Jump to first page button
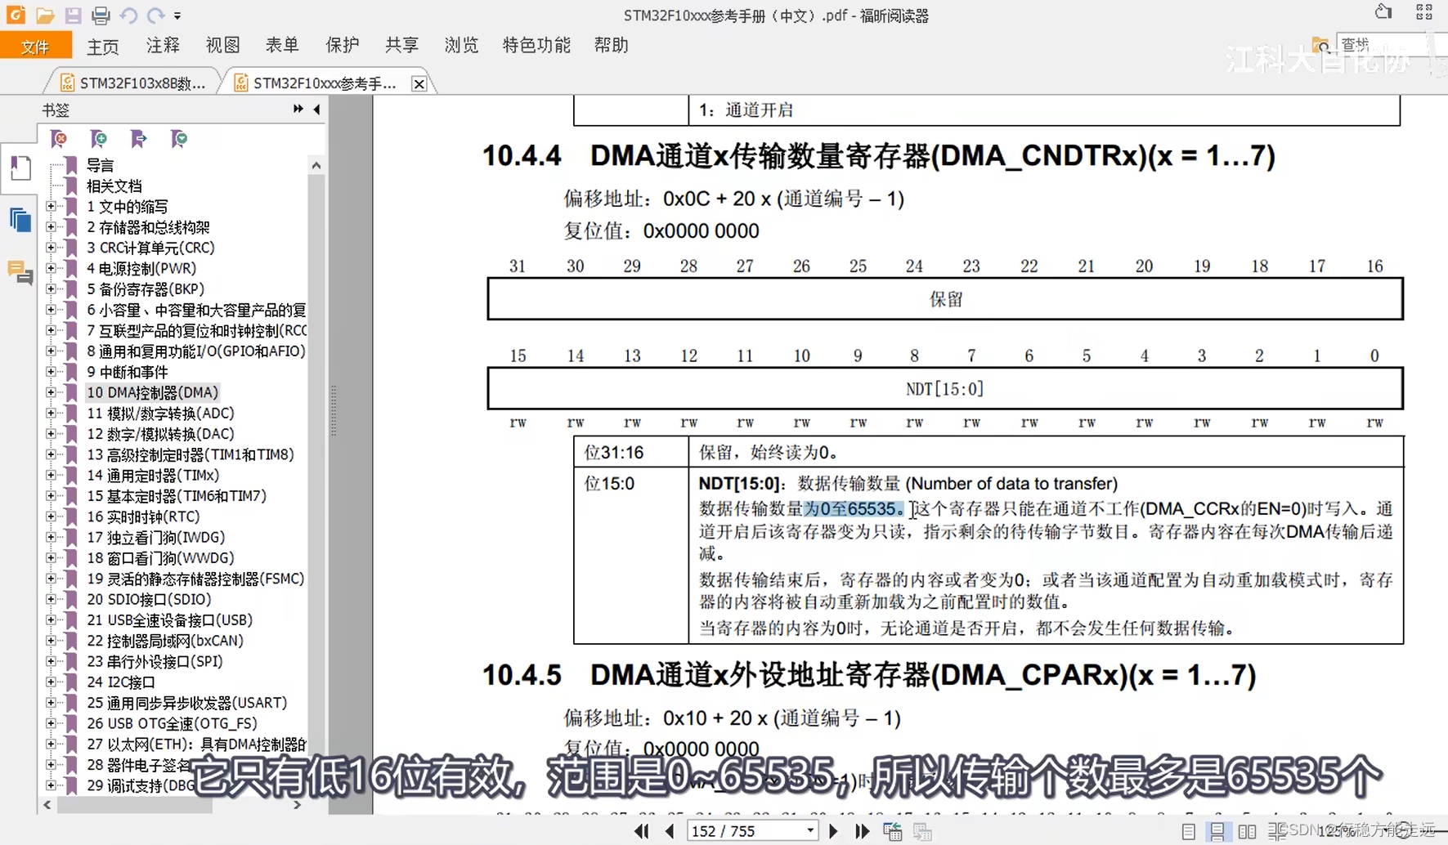The width and height of the screenshot is (1448, 845). [642, 831]
